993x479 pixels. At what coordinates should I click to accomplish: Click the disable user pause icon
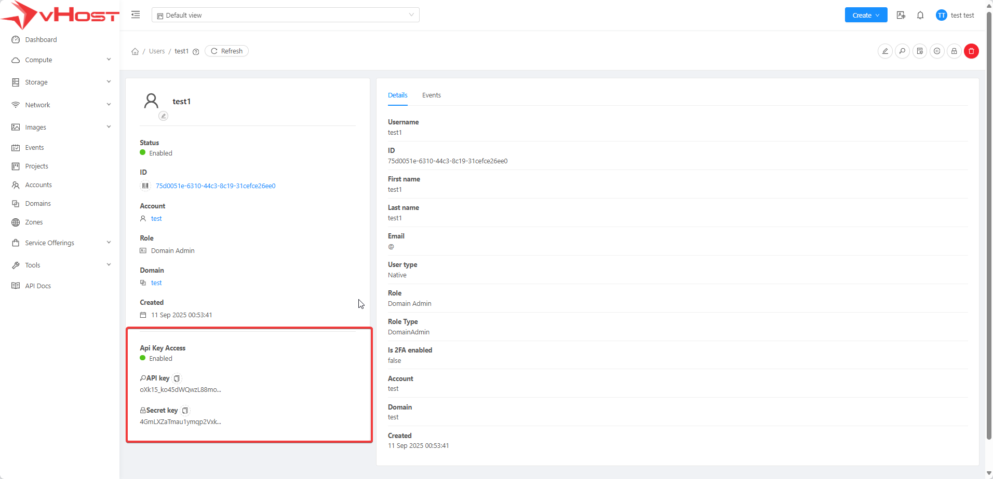click(x=937, y=51)
